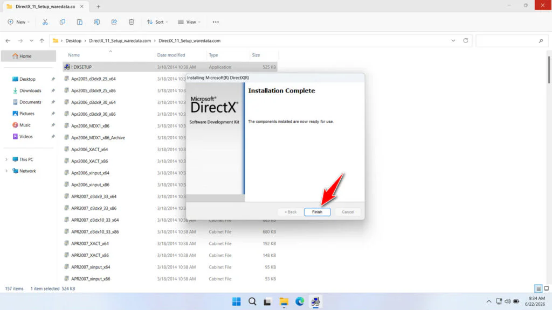Click Desktop in the address breadcrumb

pyautogui.click(x=73, y=41)
